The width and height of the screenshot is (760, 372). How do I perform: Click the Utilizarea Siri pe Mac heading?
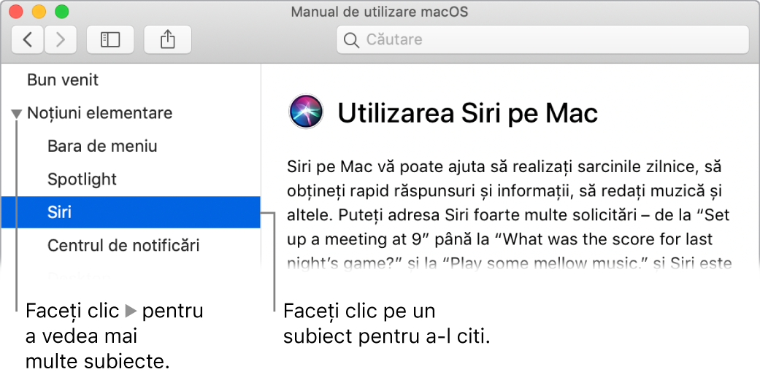coord(467,113)
